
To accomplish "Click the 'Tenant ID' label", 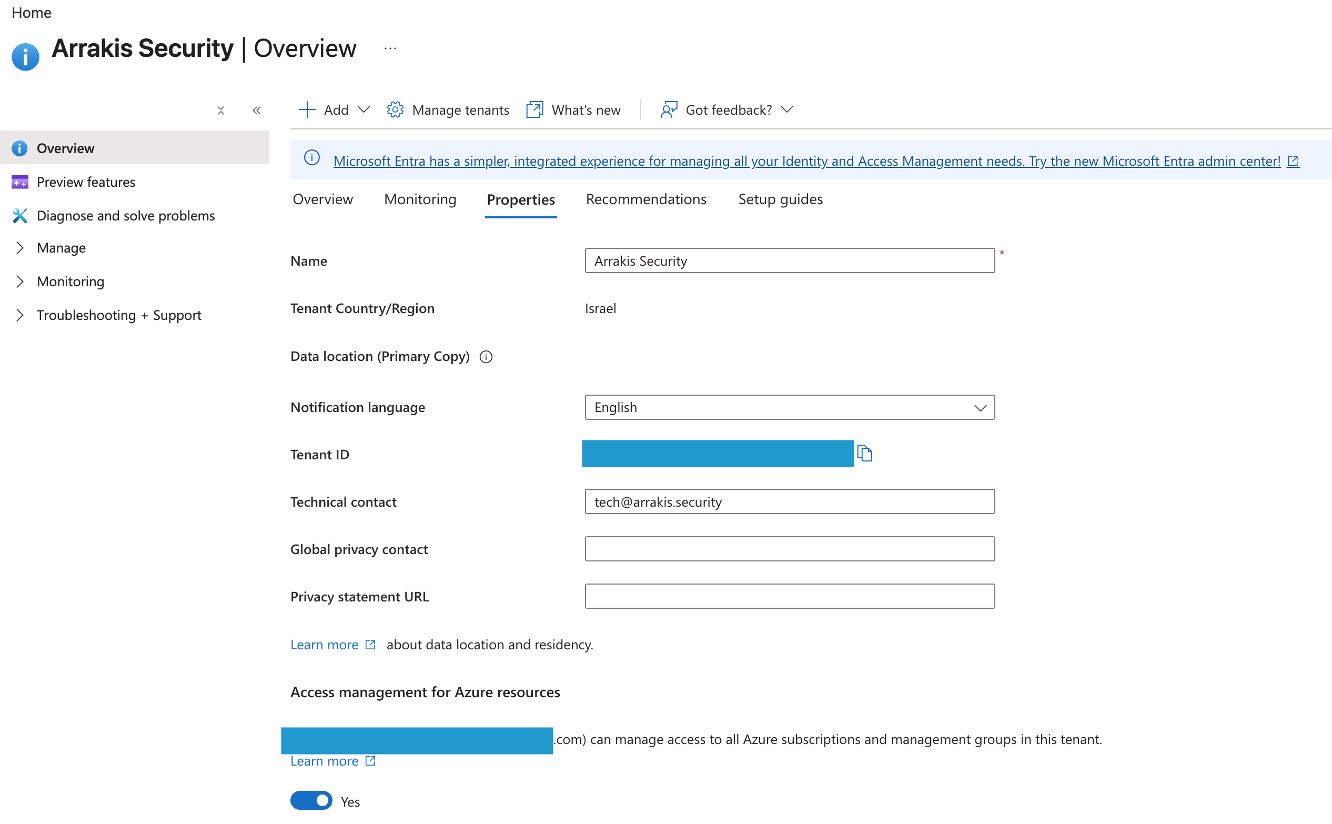I will tap(320, 455).
